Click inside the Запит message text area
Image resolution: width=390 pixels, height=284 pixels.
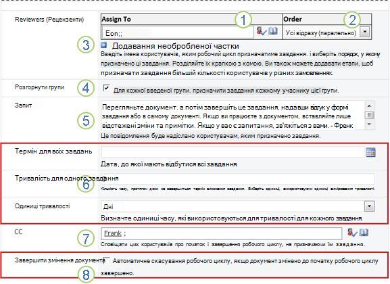[x=233, y=115]
